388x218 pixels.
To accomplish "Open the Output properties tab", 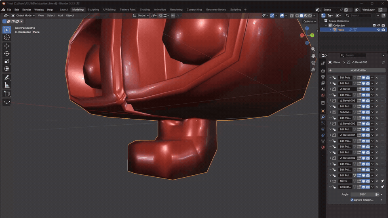I will point(323,77).
